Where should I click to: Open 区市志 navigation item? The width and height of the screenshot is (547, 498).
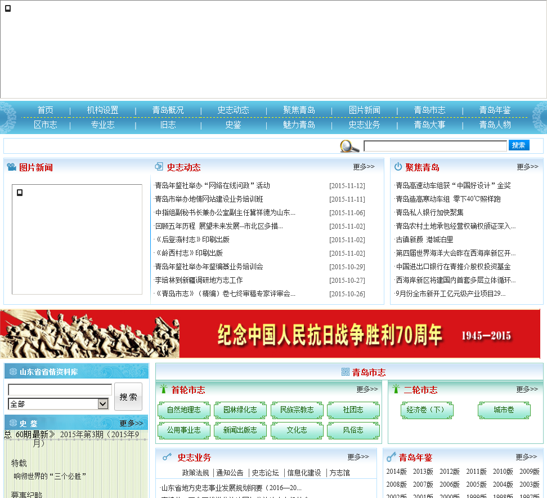[x=46, y=124]
